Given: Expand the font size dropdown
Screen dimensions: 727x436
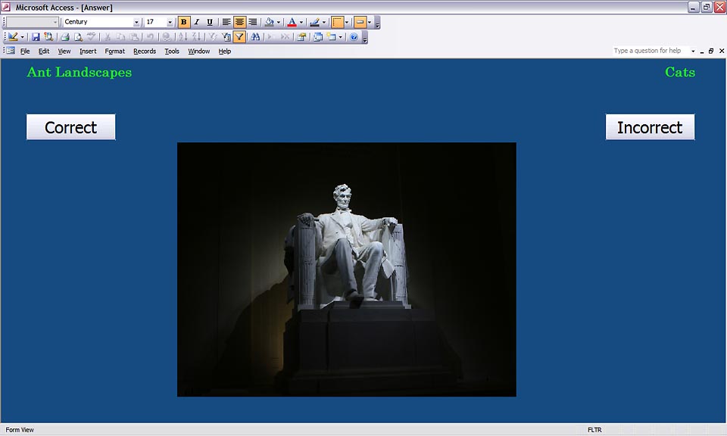Looking at the screenshot, I should [170, 22].
